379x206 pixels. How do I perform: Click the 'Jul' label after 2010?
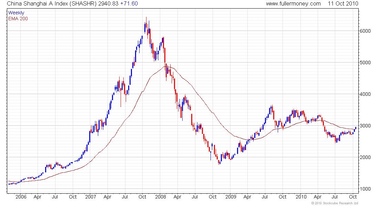click(335, 197)
